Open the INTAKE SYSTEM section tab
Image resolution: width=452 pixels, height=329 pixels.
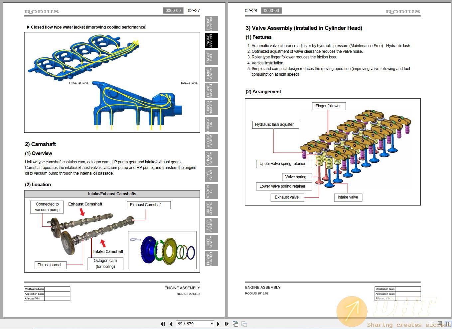(x=212, y=74)
